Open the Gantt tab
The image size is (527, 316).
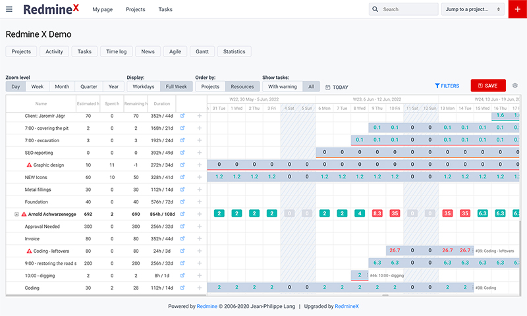tap(202, 51)
